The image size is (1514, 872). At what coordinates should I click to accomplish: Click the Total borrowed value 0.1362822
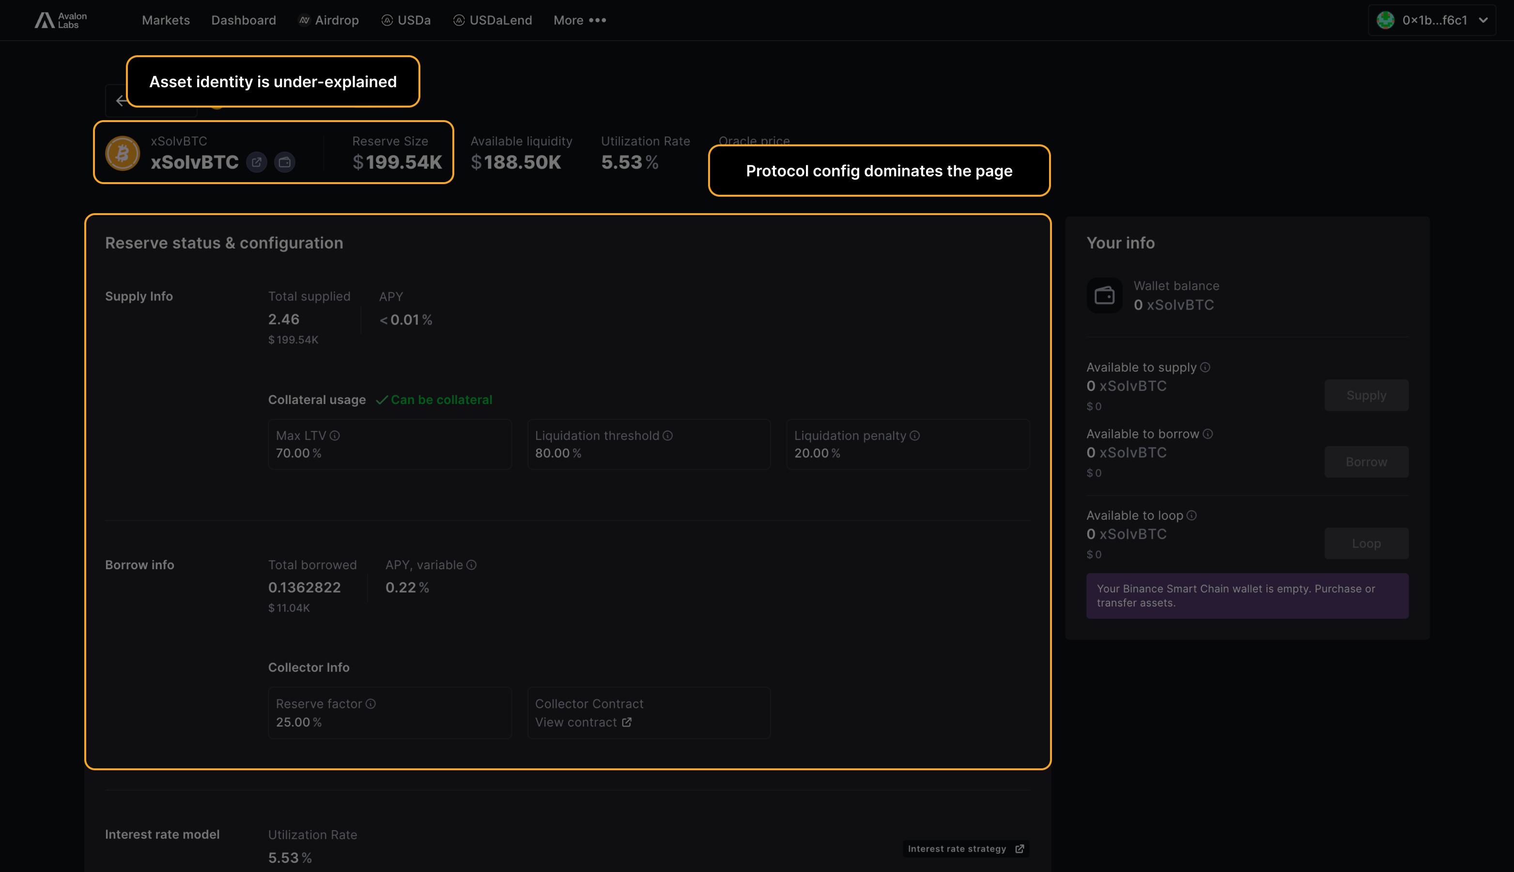305,588
